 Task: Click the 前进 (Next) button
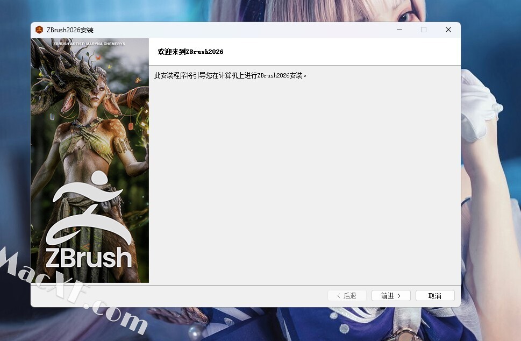point(391,296)
